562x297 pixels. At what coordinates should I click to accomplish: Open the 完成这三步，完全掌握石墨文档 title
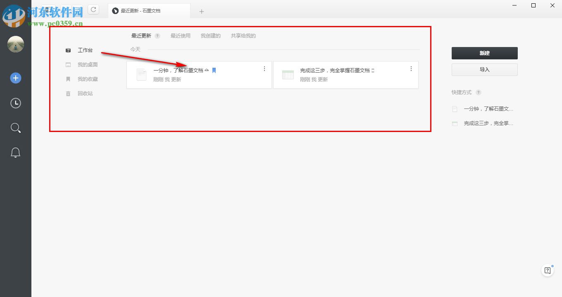335,71
